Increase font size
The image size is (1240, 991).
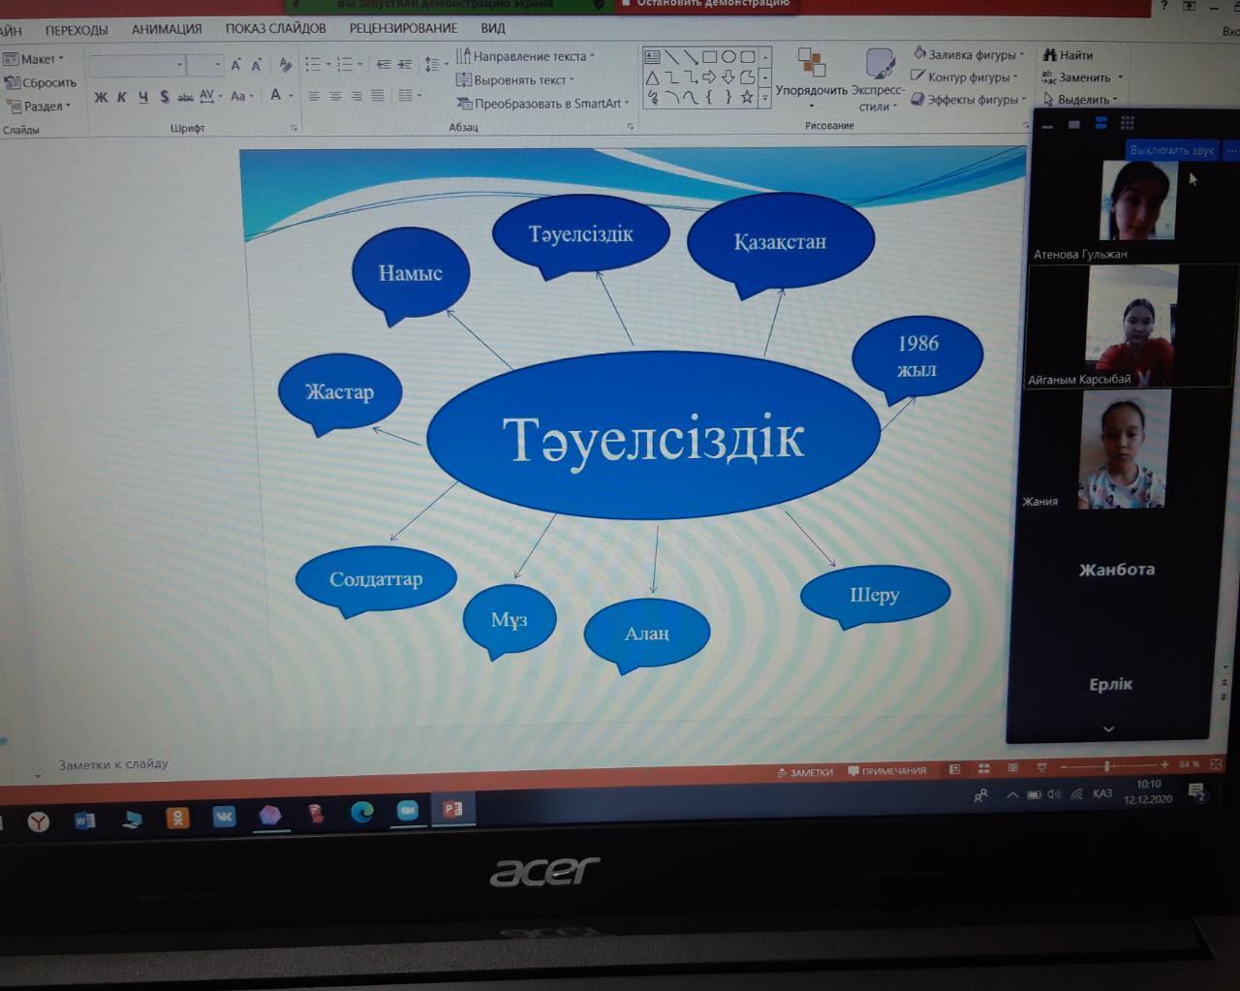coord(235,65)
